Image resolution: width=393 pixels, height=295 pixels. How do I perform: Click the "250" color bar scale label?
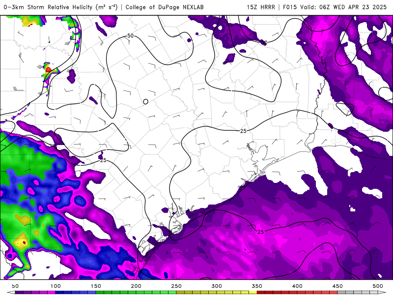pos(176,286)
